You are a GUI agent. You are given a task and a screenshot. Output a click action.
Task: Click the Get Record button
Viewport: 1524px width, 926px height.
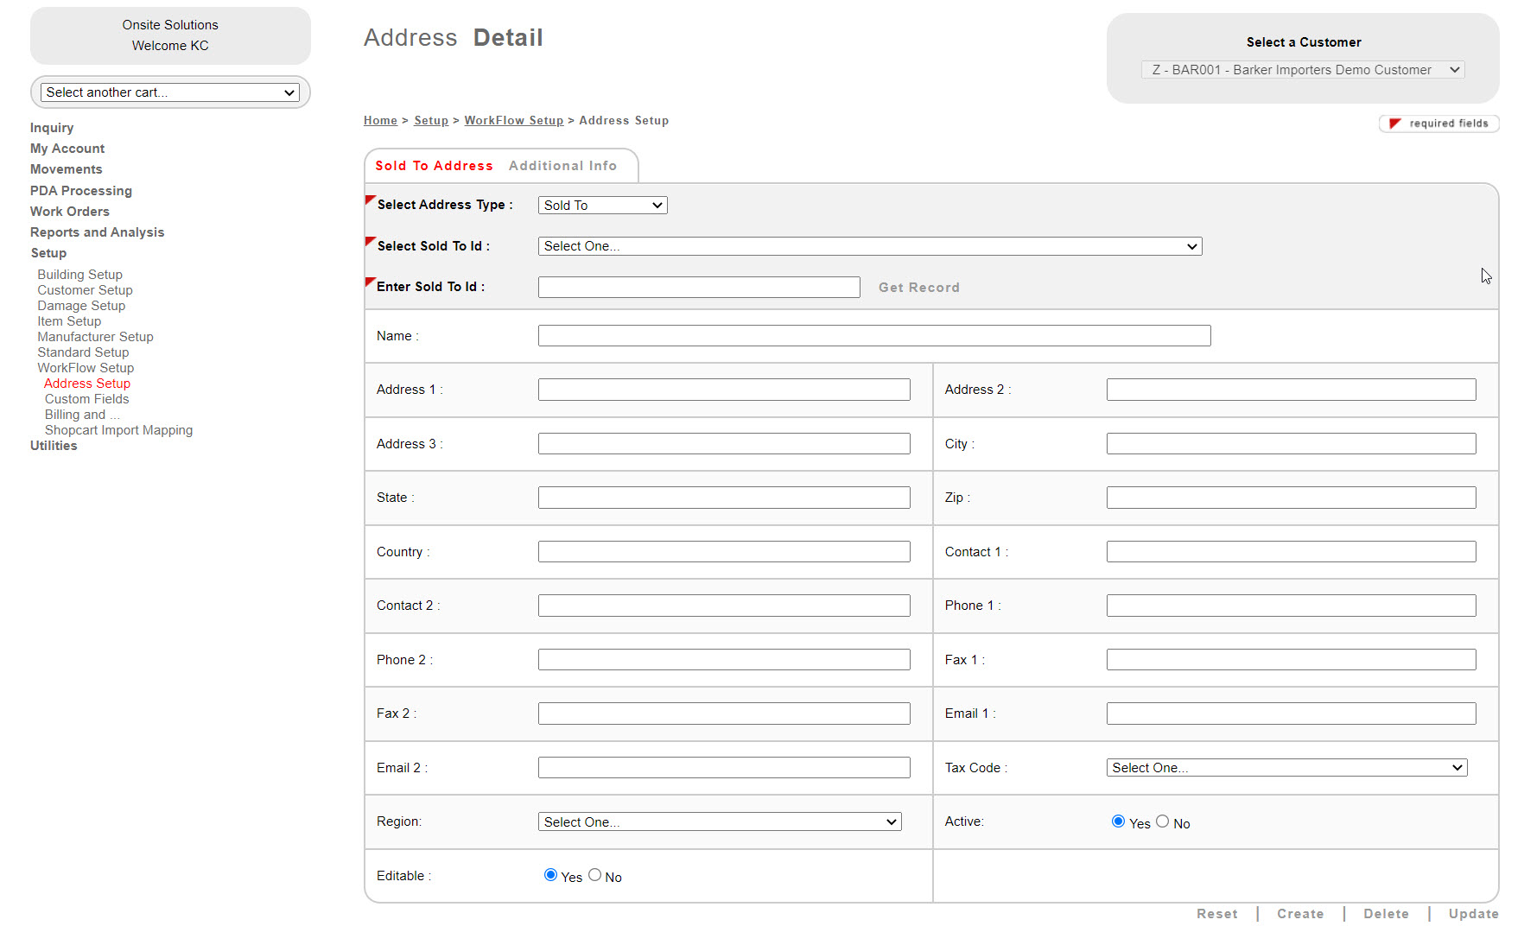(918, 288)
